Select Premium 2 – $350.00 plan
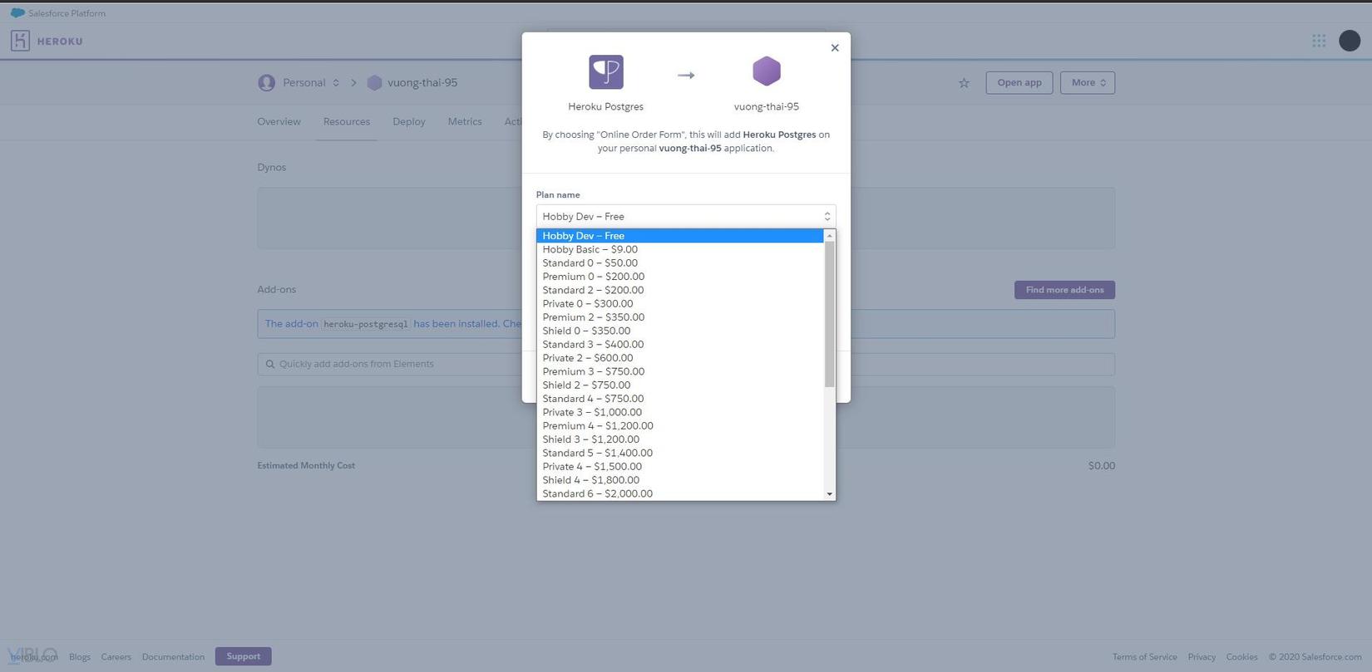Screen dimensions: 1372x672 680,317
